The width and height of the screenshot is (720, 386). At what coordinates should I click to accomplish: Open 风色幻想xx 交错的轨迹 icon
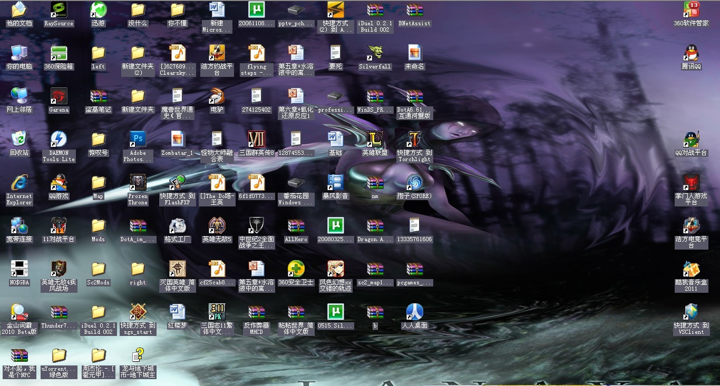tap(335, 269)
